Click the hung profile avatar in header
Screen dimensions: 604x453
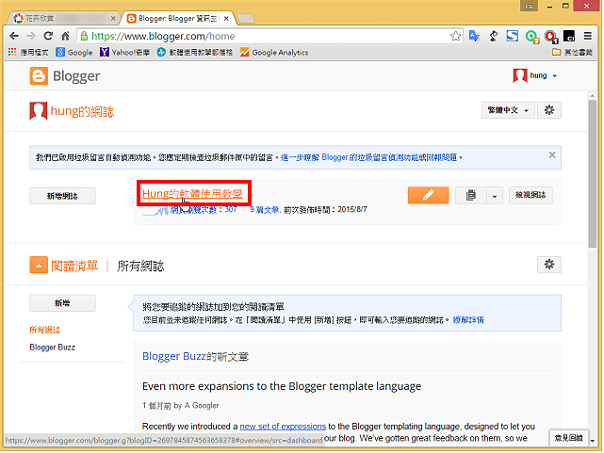(x=519, y=75)
